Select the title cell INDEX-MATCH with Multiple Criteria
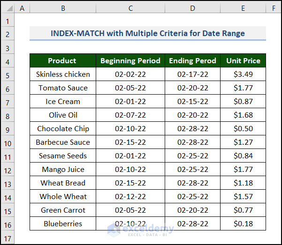 pos(147,33)
